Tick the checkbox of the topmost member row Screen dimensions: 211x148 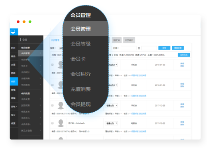tap(52, 65)
